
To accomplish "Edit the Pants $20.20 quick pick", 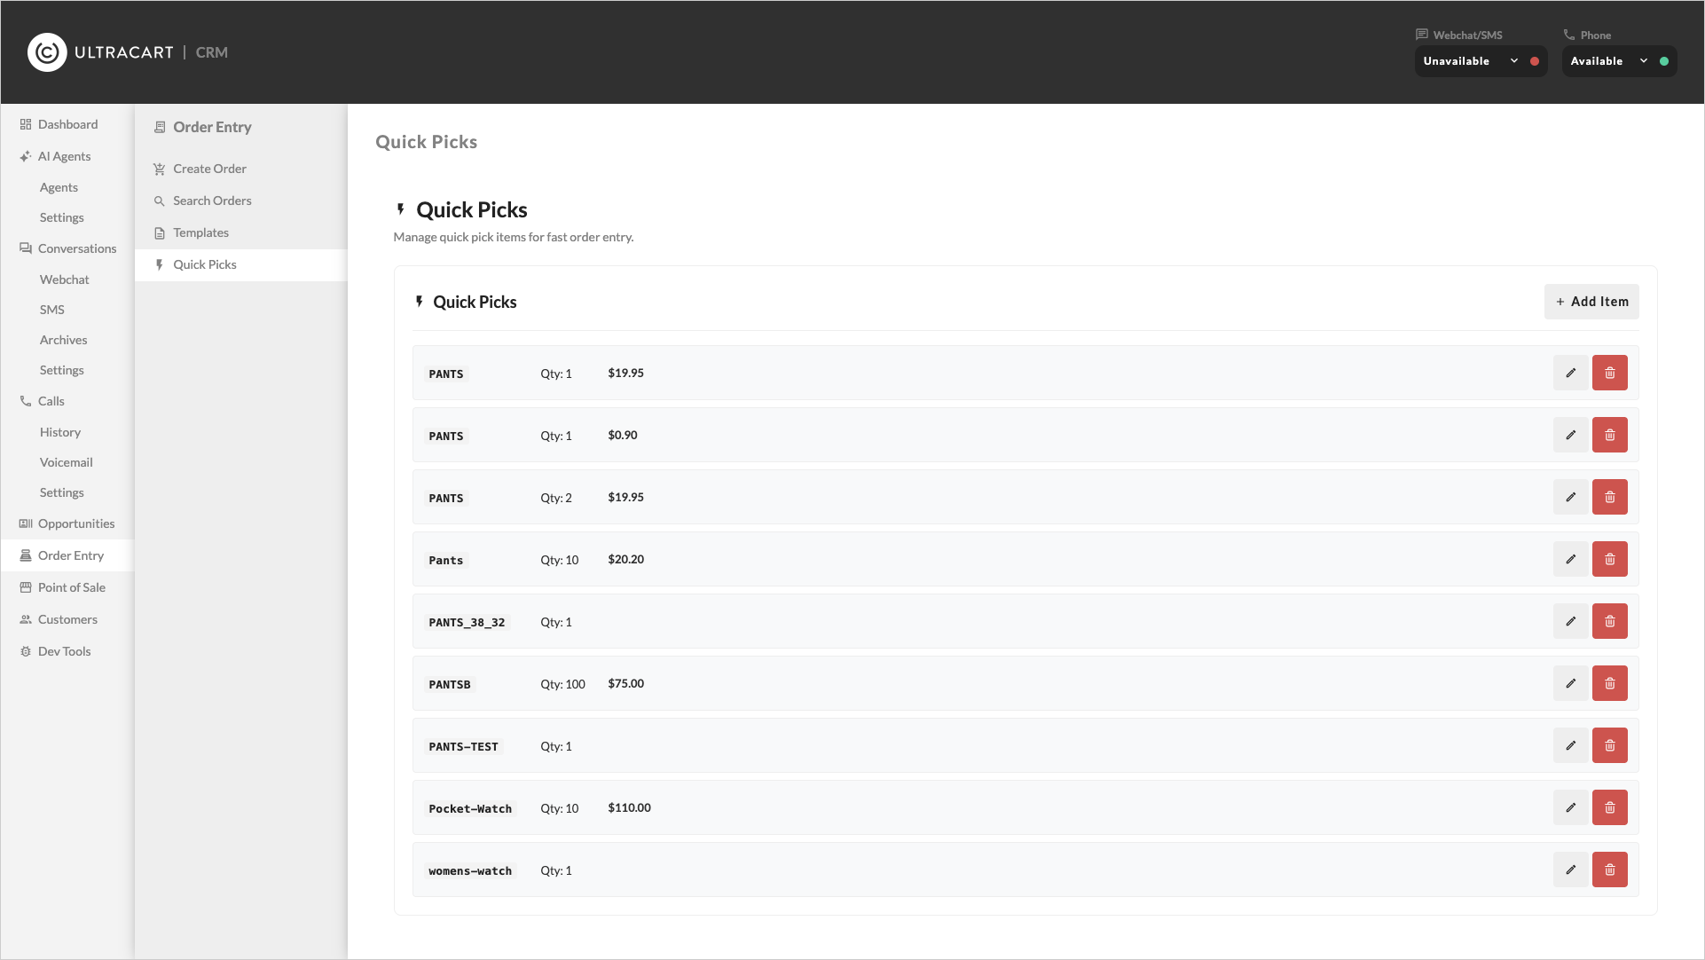I will (1570, 559).
